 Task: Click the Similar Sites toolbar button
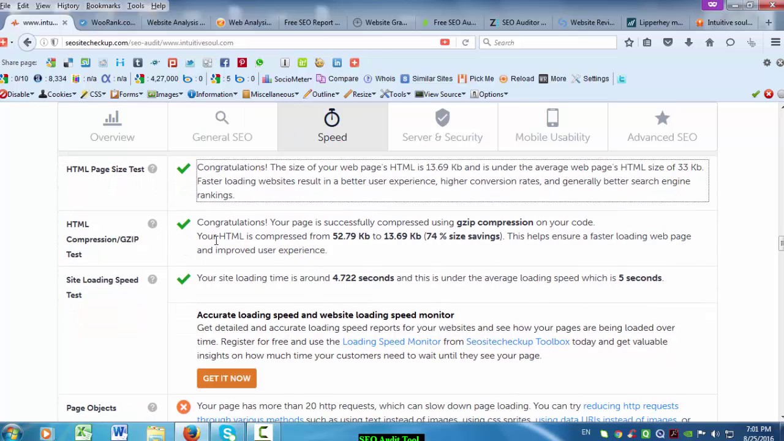(x=427, y=78)
